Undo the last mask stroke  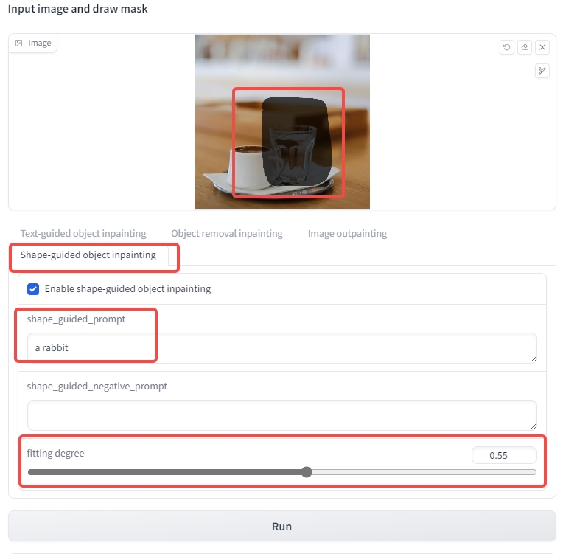[x=507, y=47]
